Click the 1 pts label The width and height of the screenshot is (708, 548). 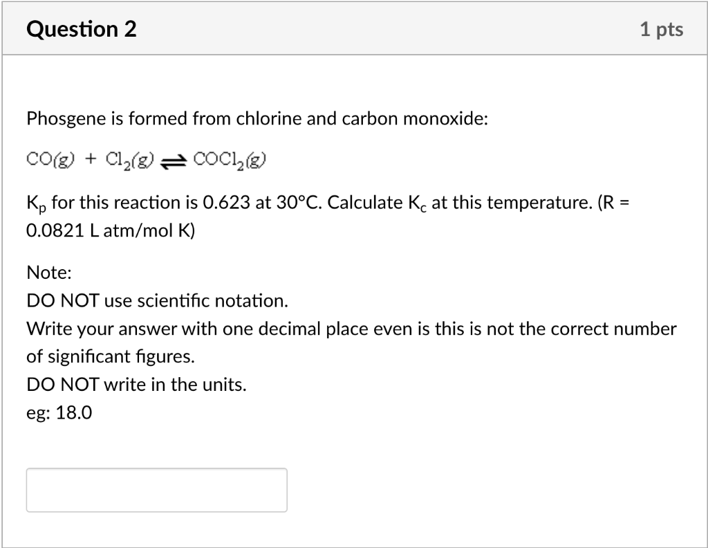[663, 29]
